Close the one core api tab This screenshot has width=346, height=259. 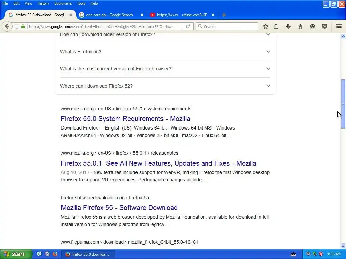point(142,15)
